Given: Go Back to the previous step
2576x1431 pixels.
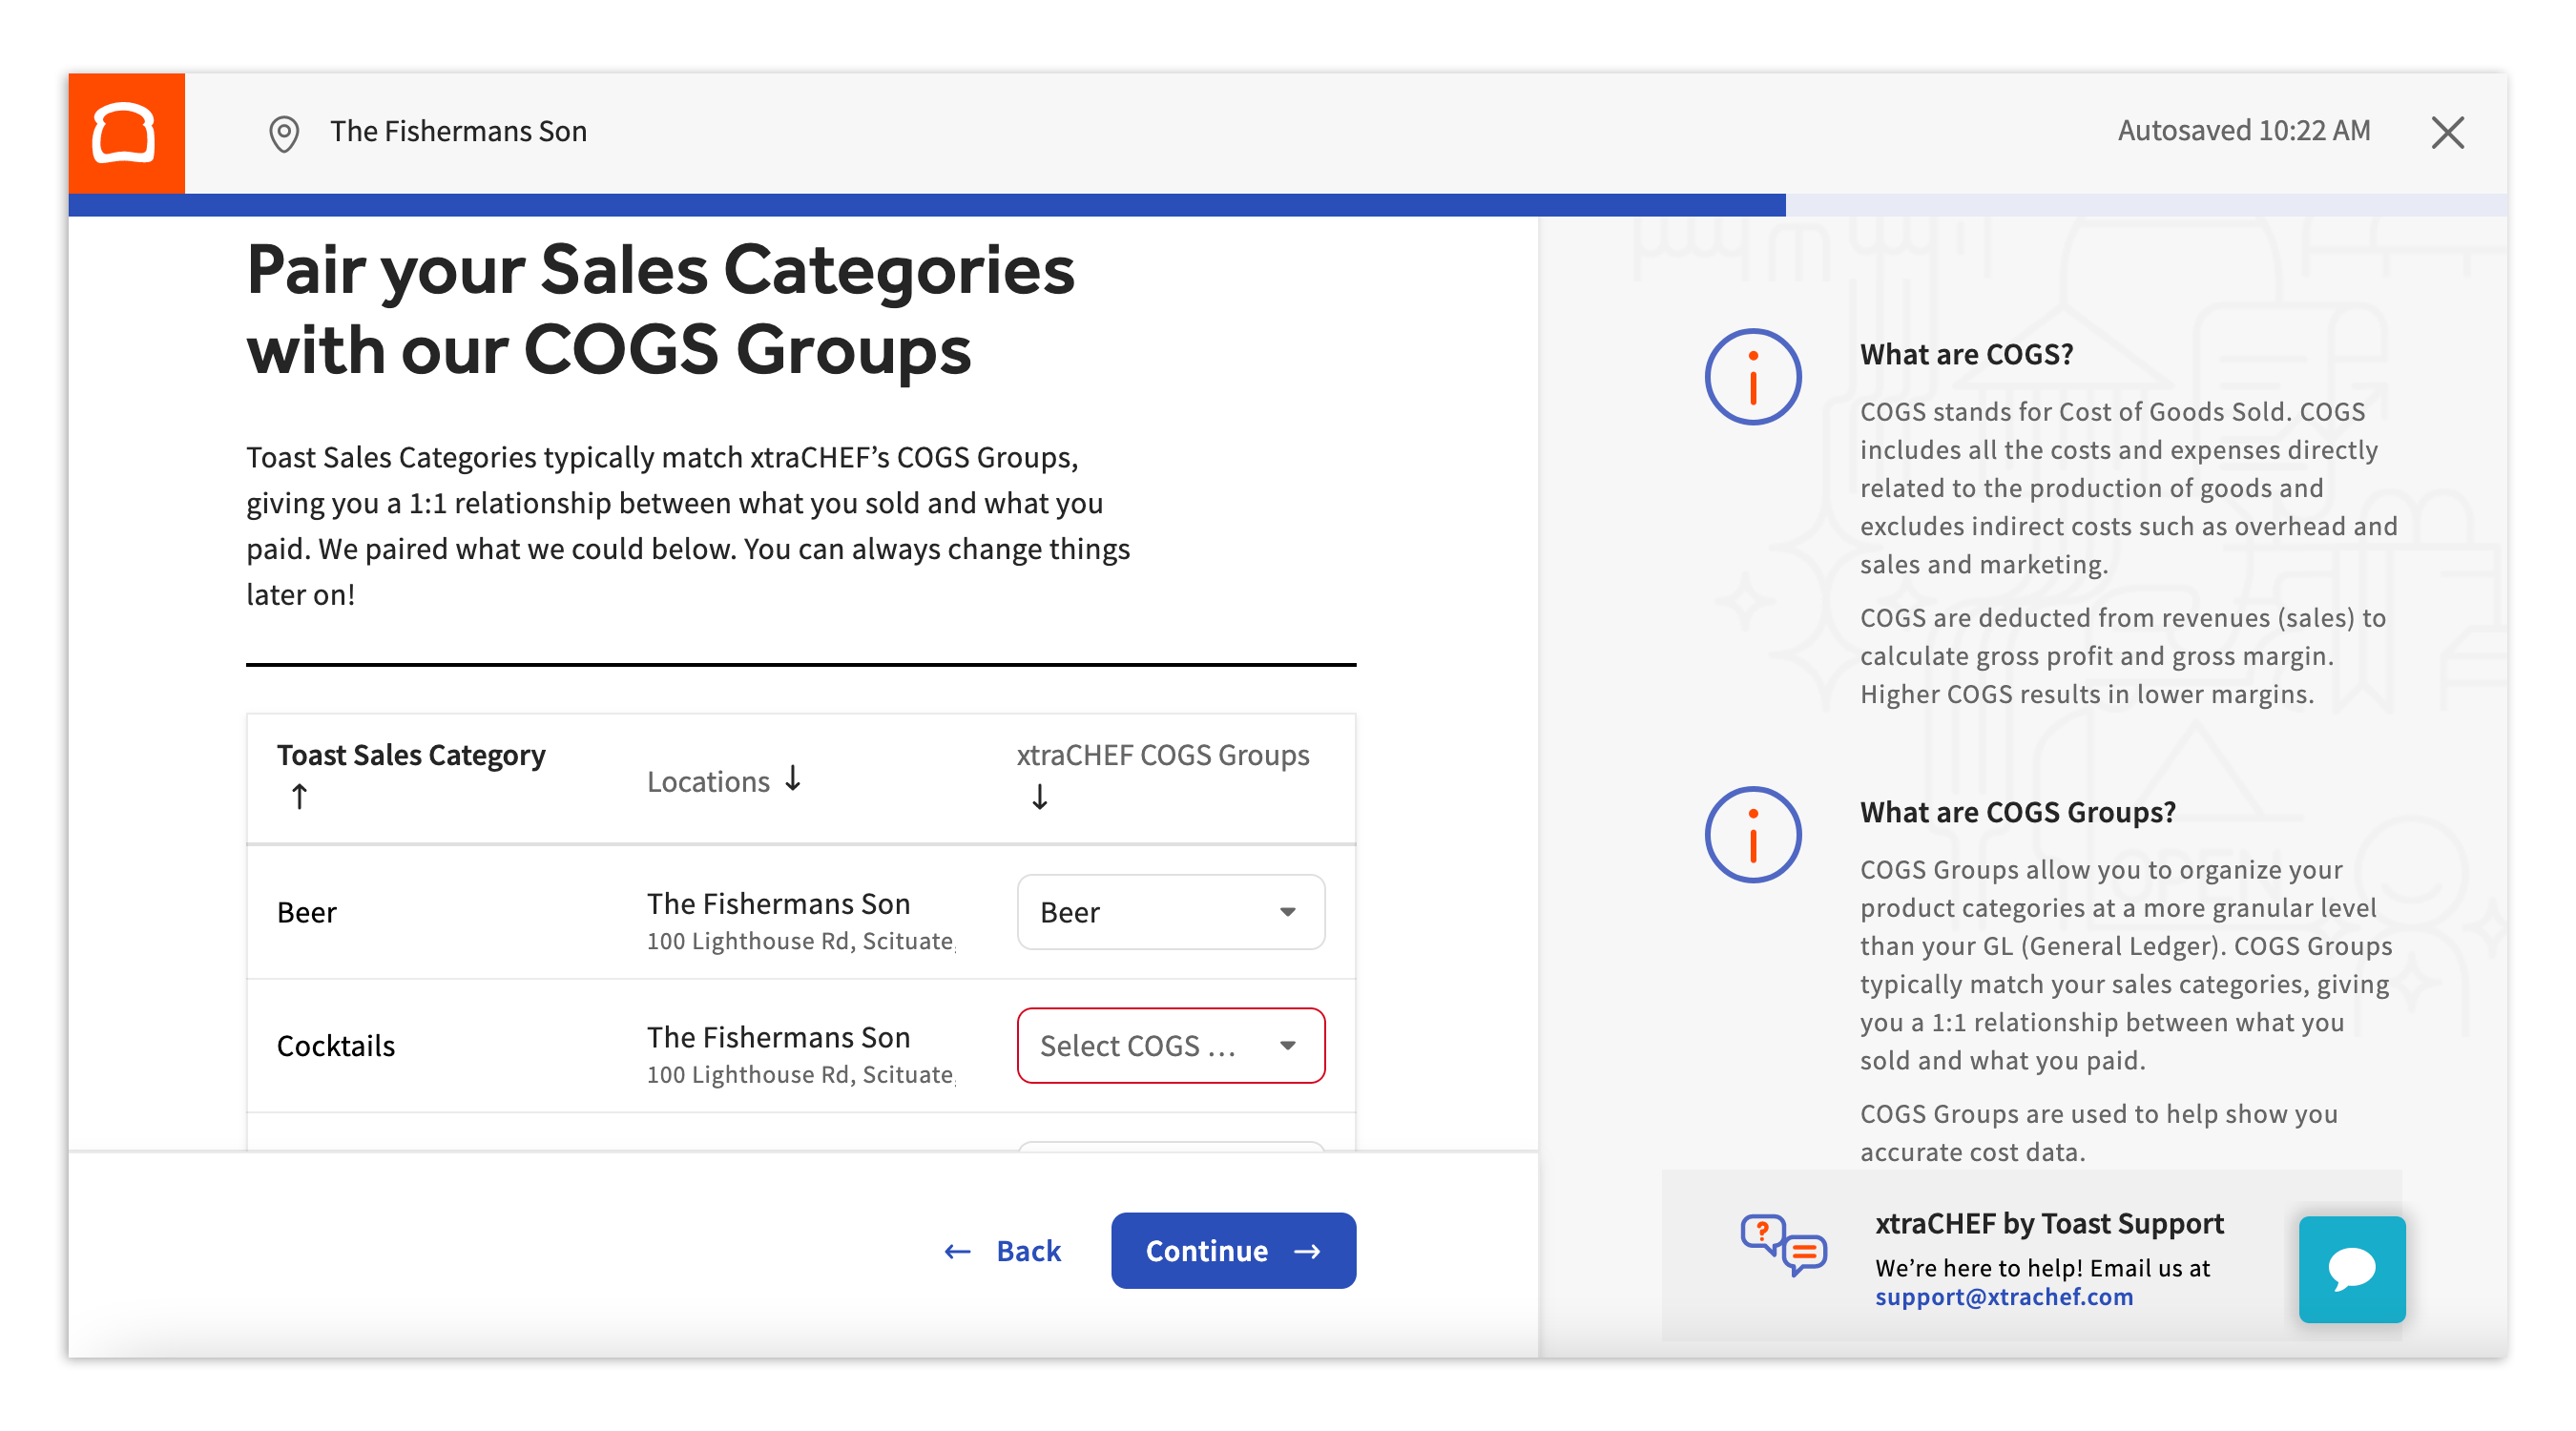Looking at the screenshot, I should 1003,1250.
